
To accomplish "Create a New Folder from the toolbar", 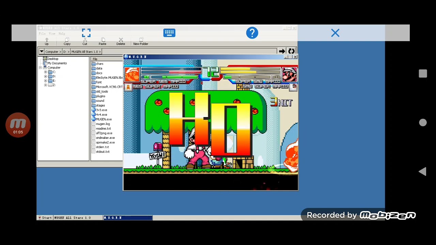I will coord(141,42).
